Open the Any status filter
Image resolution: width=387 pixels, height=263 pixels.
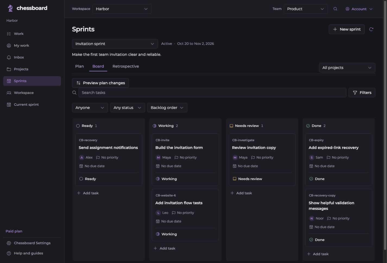pyautogui.click(x=127, y=108)
